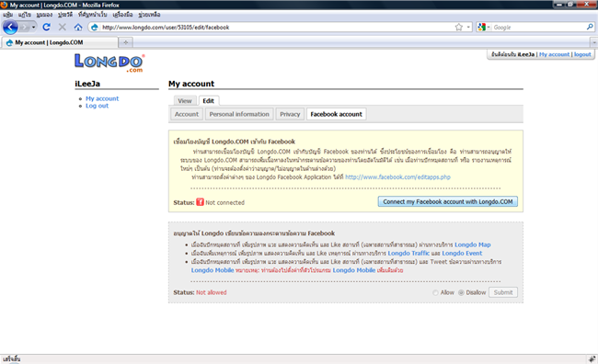Open a new tab with plus button
Viewport: 598px width, 364px height.
point(125,42)
